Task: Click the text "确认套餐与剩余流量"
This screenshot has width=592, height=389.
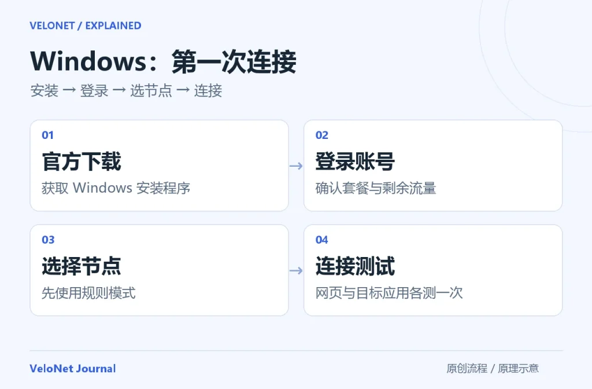Action: 376,188
